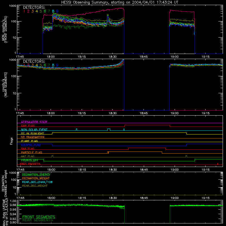Click red detector number 1 in front segments legend
This screenshot has height=226, width=226.
(x=24, y=11)
